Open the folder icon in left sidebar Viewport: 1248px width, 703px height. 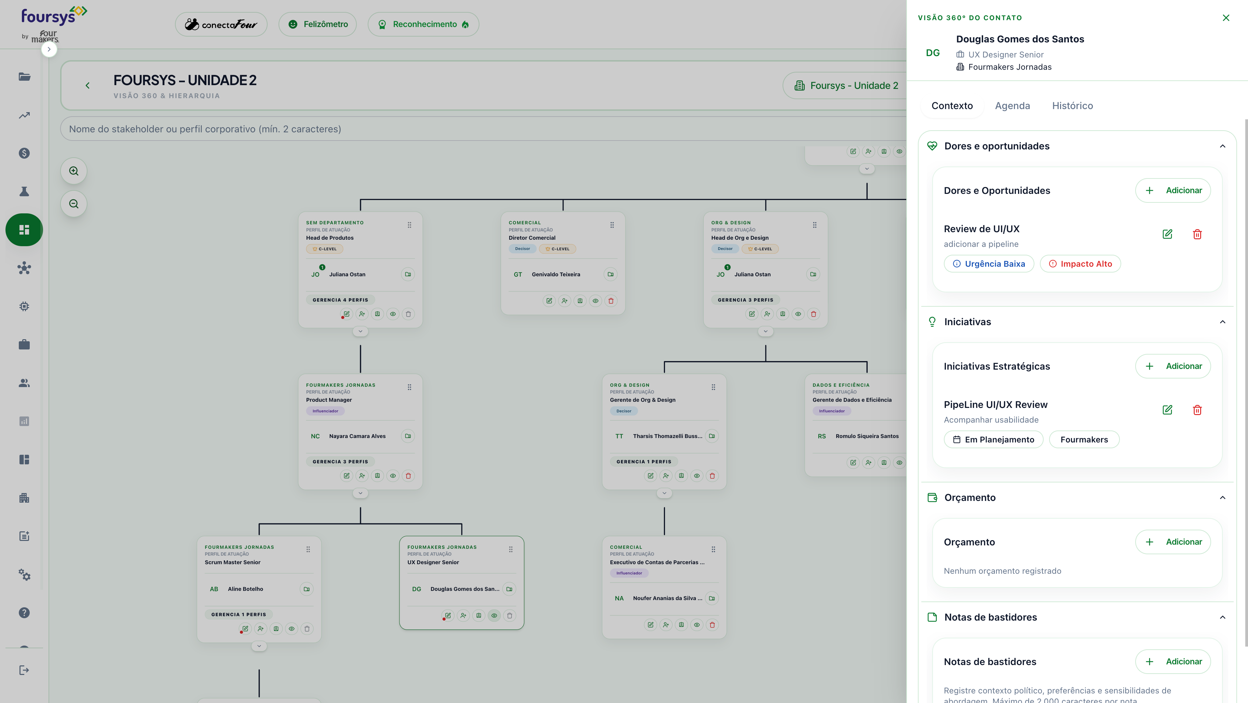pos(24,77)
